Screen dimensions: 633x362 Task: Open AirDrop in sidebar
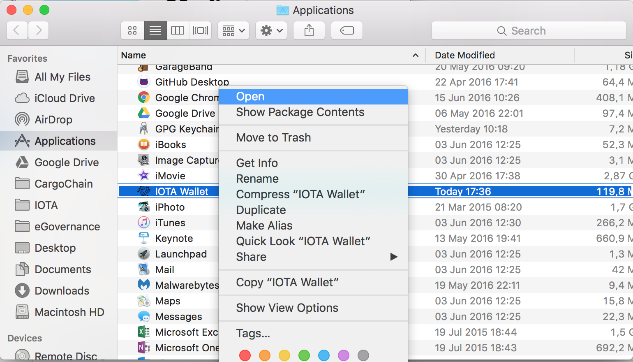[x=58, y=120]
